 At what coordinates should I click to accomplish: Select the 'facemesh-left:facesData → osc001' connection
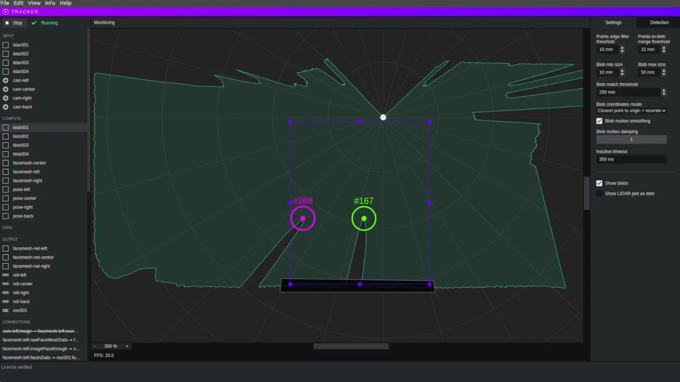coord(41,358)
